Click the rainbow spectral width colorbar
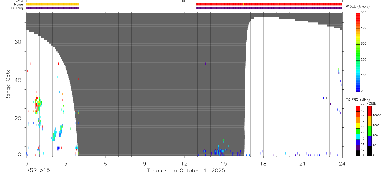The width and height of the screenshot is (385, 177). click(x=358, y=52)
